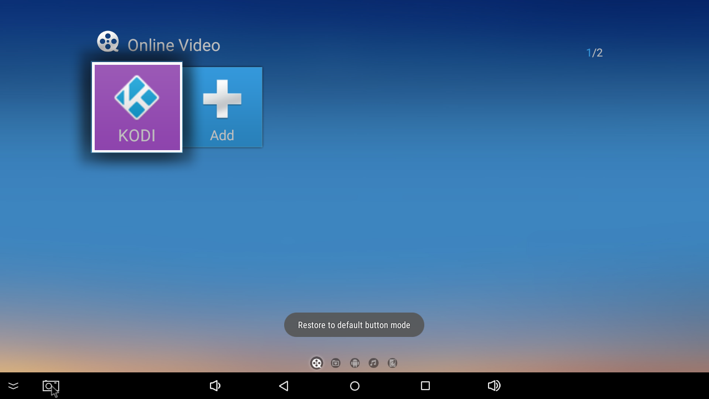Hide navigation bar with double chevron icon
Viewport: 709px width, 399px height.
click(13, 386)
